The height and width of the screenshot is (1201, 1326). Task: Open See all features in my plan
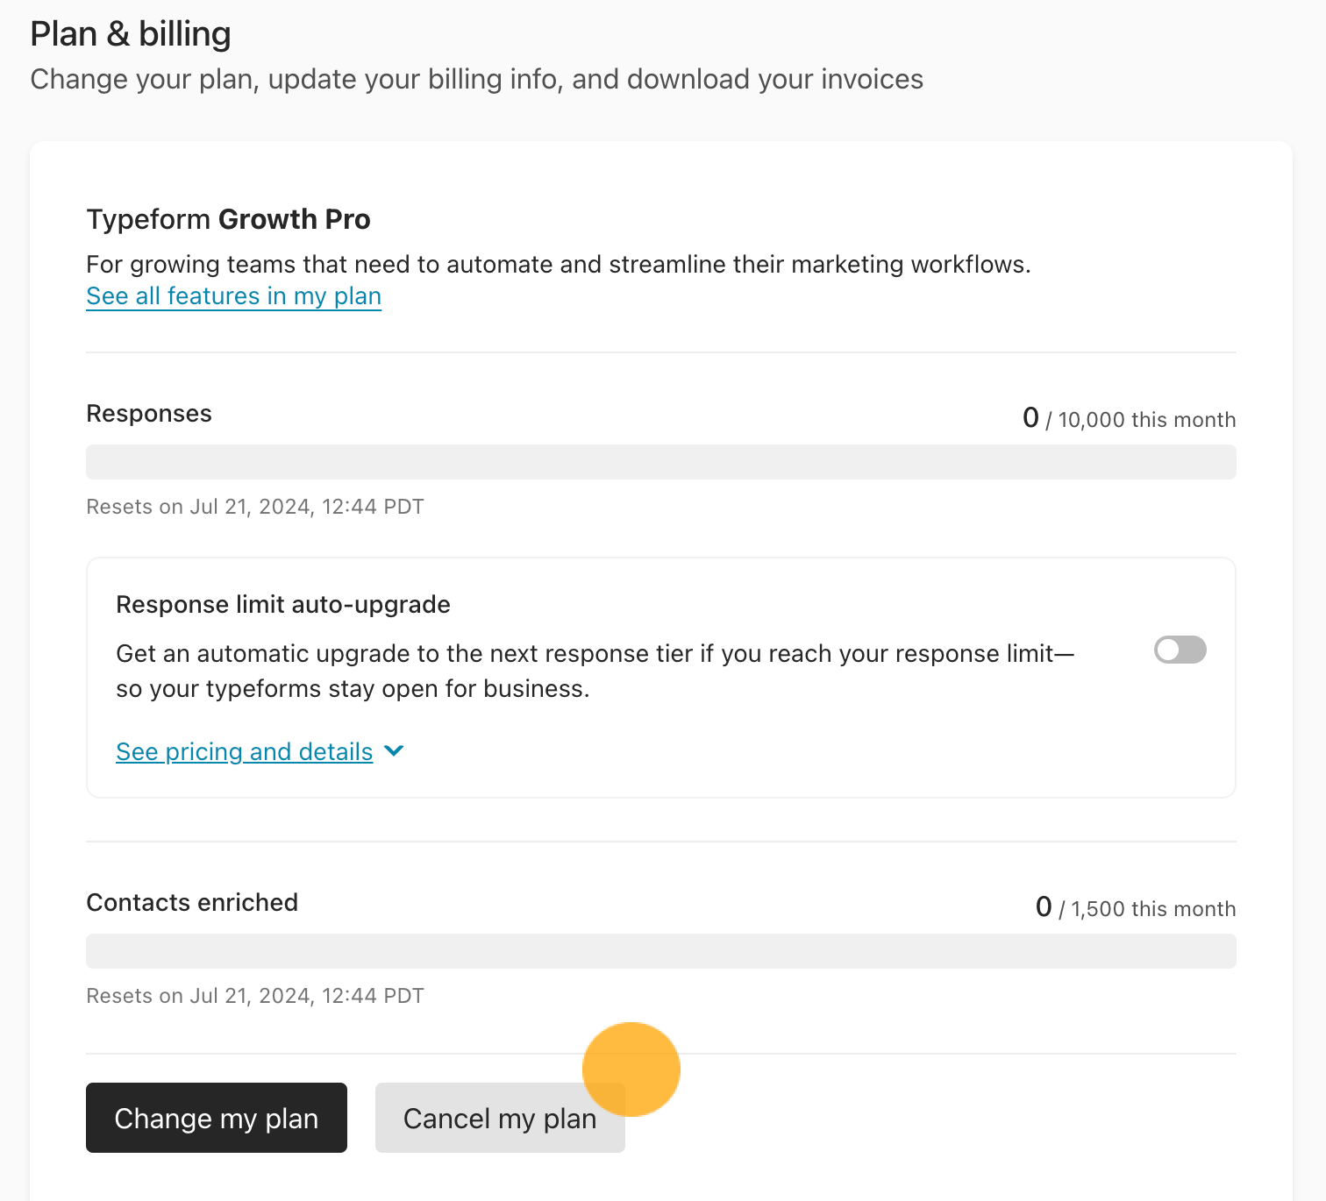tap(233, 296)
